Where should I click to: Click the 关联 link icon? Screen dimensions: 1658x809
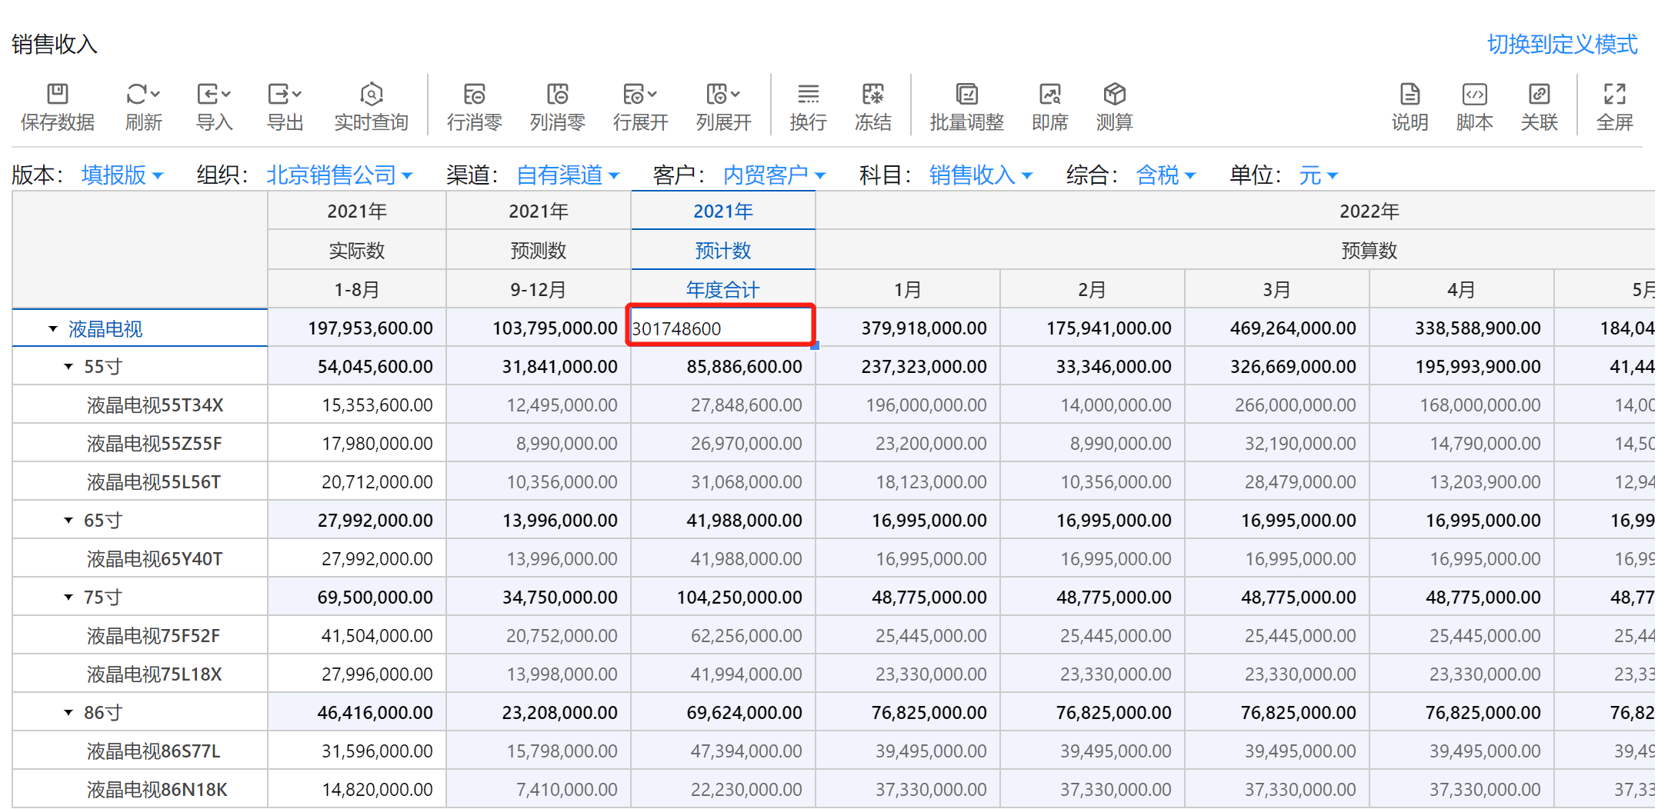1539,95
